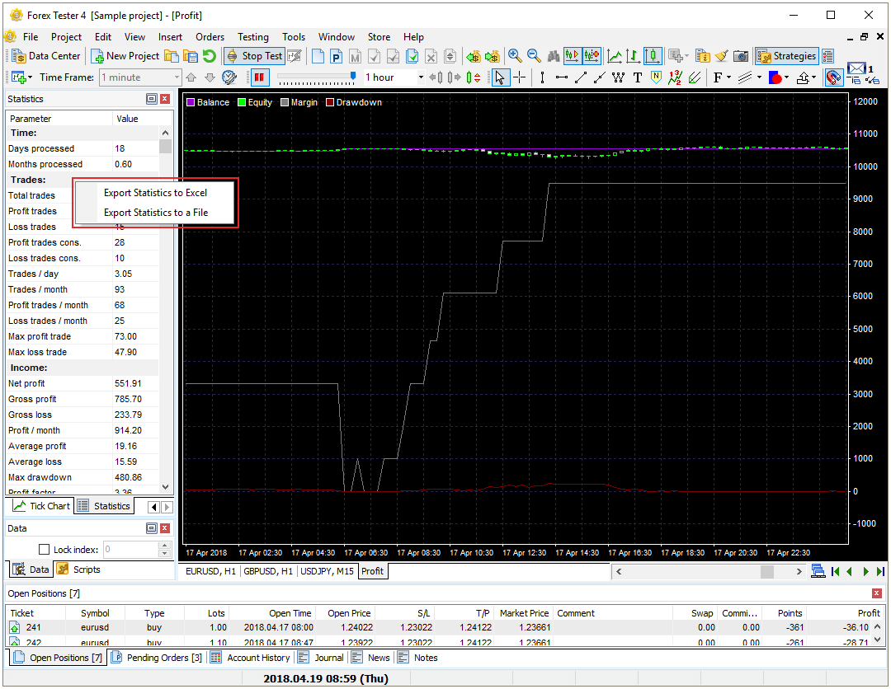Click the green restart project arrow icon

(x=209, y=55)
